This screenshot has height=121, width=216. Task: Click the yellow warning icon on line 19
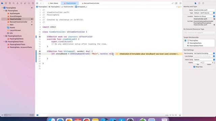[x=117, y=54]
